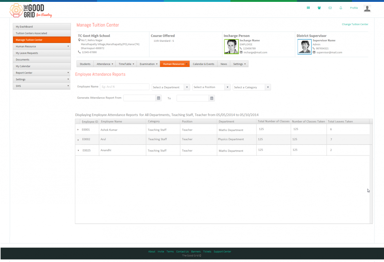Image resolution: width=384 pixels, height=262 pixels.
Task: Open the Attendance tab menu
Action: coord(105,64)
